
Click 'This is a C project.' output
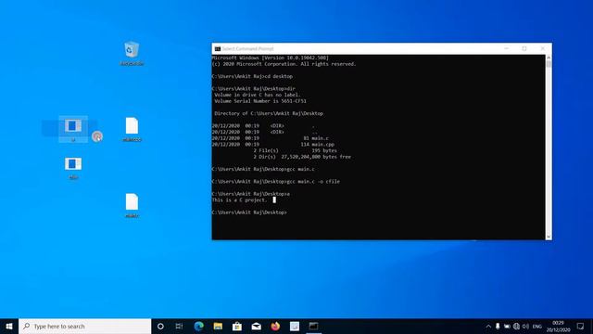tap(239, 200)
